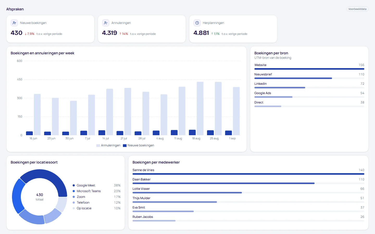Click the Boekingen per locatiesoort title
The width and height of the screenshot is (375, 234).
(x=34, y=162)
